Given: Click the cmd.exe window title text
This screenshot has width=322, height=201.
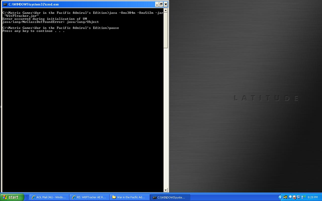Looking at the screenshot, I should coord(34,4).
